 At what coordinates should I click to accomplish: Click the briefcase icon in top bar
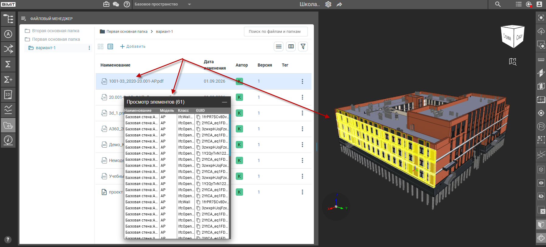pyautogui.click(x=106, y=4)
